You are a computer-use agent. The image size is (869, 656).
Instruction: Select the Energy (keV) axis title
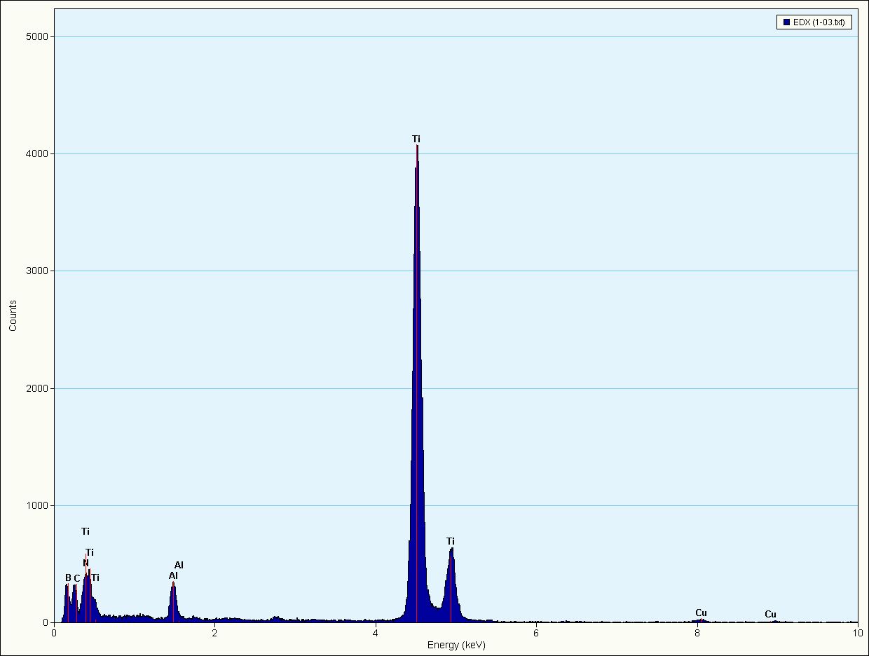456,645
